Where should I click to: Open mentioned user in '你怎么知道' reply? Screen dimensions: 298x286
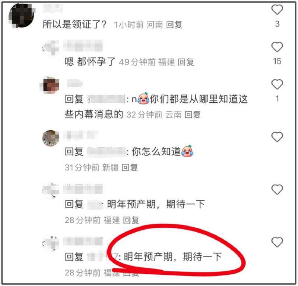(107, 152)
